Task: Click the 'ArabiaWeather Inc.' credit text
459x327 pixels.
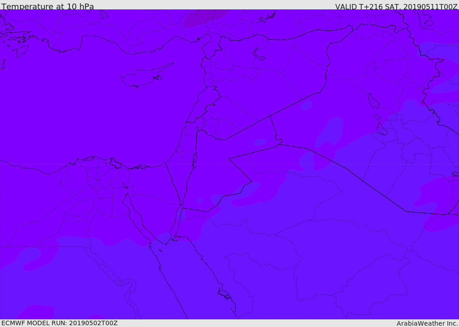Action: tap(427, 323)
